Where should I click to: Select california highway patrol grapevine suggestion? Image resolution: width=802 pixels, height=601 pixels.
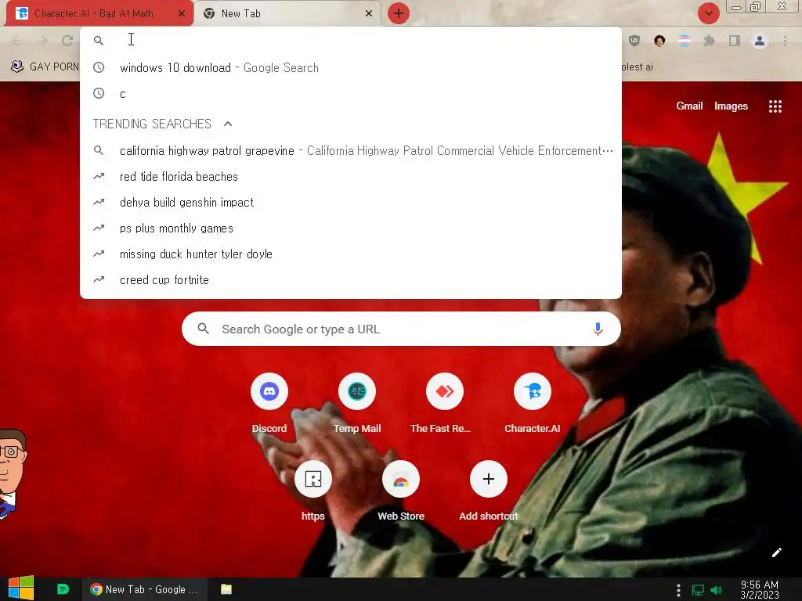coord(351,151)
